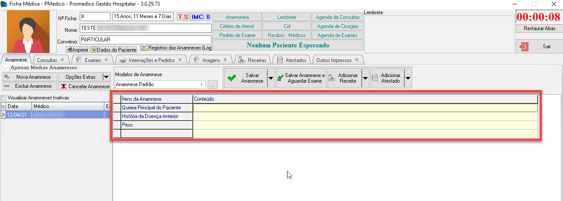563x201 pixels.
Task: Expand the Salvar Anamnese dropdown arrow
Action: [x=271, y=78]
